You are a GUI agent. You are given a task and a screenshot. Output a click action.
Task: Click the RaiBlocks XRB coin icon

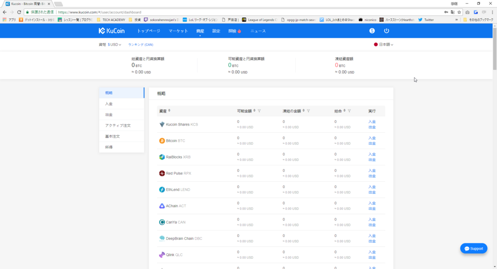[162, 157]
